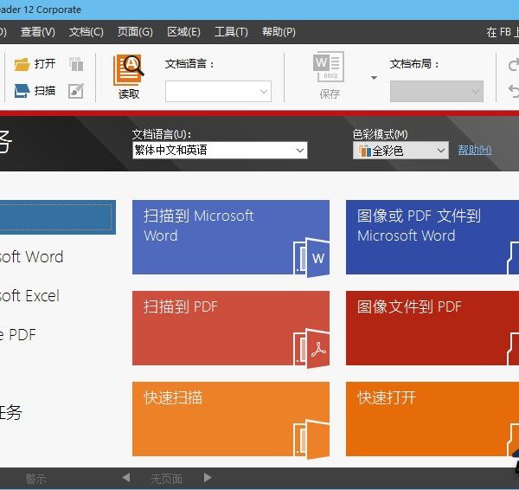This screenshot has height=490, width=519.
Task: Click the 帮助(H) help link
Action: (x=475, y=151)
